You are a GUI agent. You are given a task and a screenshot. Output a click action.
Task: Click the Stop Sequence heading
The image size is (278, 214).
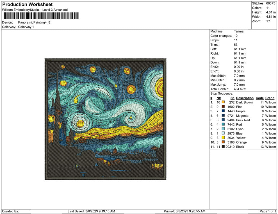coord(222,94)
